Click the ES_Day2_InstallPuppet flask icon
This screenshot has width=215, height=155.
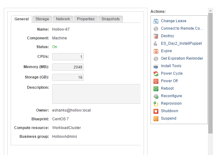156,43
